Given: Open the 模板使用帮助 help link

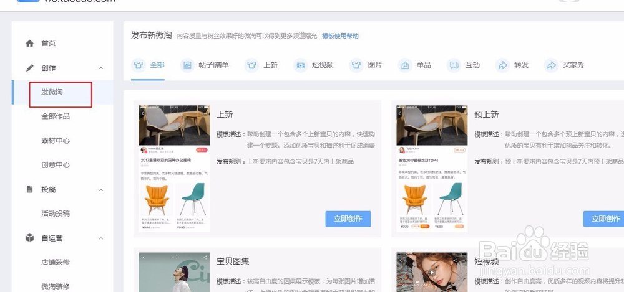Looking at the screenshot, I should coord(340,36).
